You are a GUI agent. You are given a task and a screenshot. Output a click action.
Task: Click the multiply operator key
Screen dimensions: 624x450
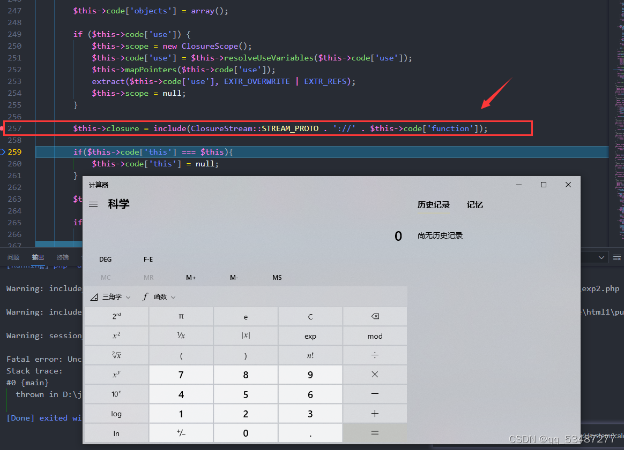point(375,375)
